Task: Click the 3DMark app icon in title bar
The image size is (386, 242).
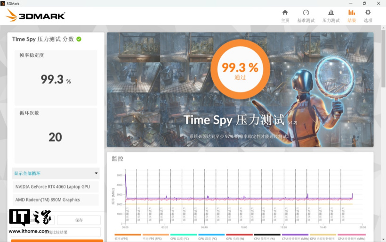Action: [x=4, y=3]
